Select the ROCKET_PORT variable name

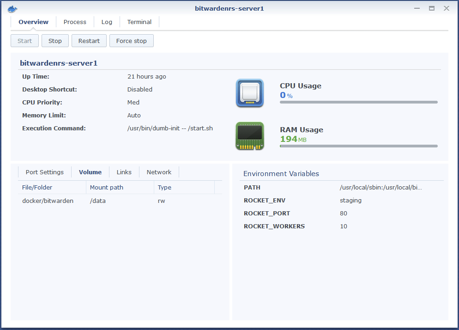(267, 214)
